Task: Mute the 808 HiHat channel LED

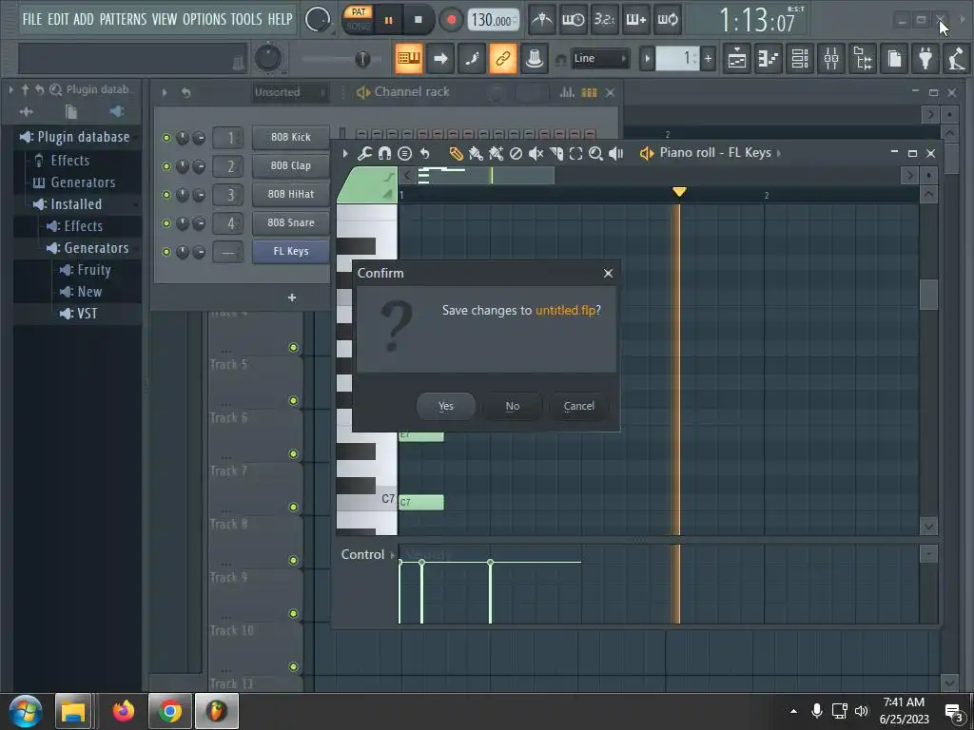Action: [166, 195]
